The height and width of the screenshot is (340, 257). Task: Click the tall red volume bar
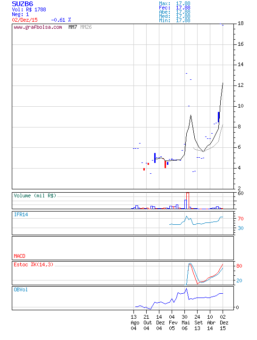[188, 201]
